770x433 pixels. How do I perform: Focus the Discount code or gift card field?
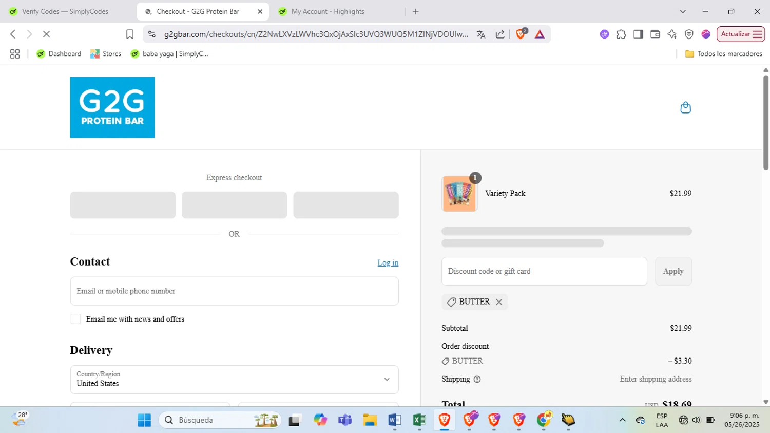tap(544, 271)
